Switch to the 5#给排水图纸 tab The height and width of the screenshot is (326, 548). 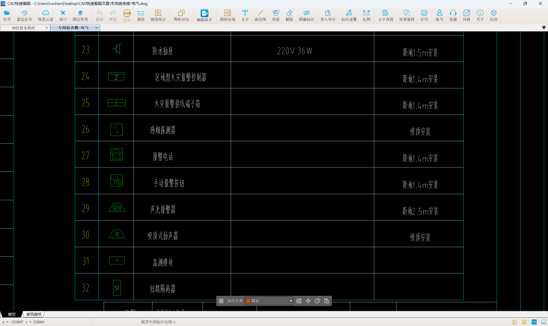[x=23, y=28]
